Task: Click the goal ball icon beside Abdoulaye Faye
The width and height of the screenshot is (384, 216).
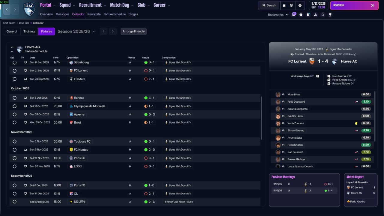Action: [x=318, y=76]
